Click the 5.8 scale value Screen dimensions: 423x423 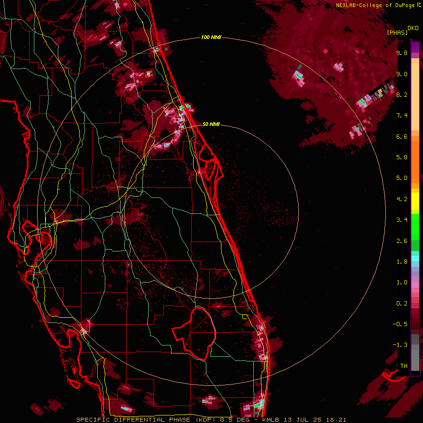pos(402,157)
